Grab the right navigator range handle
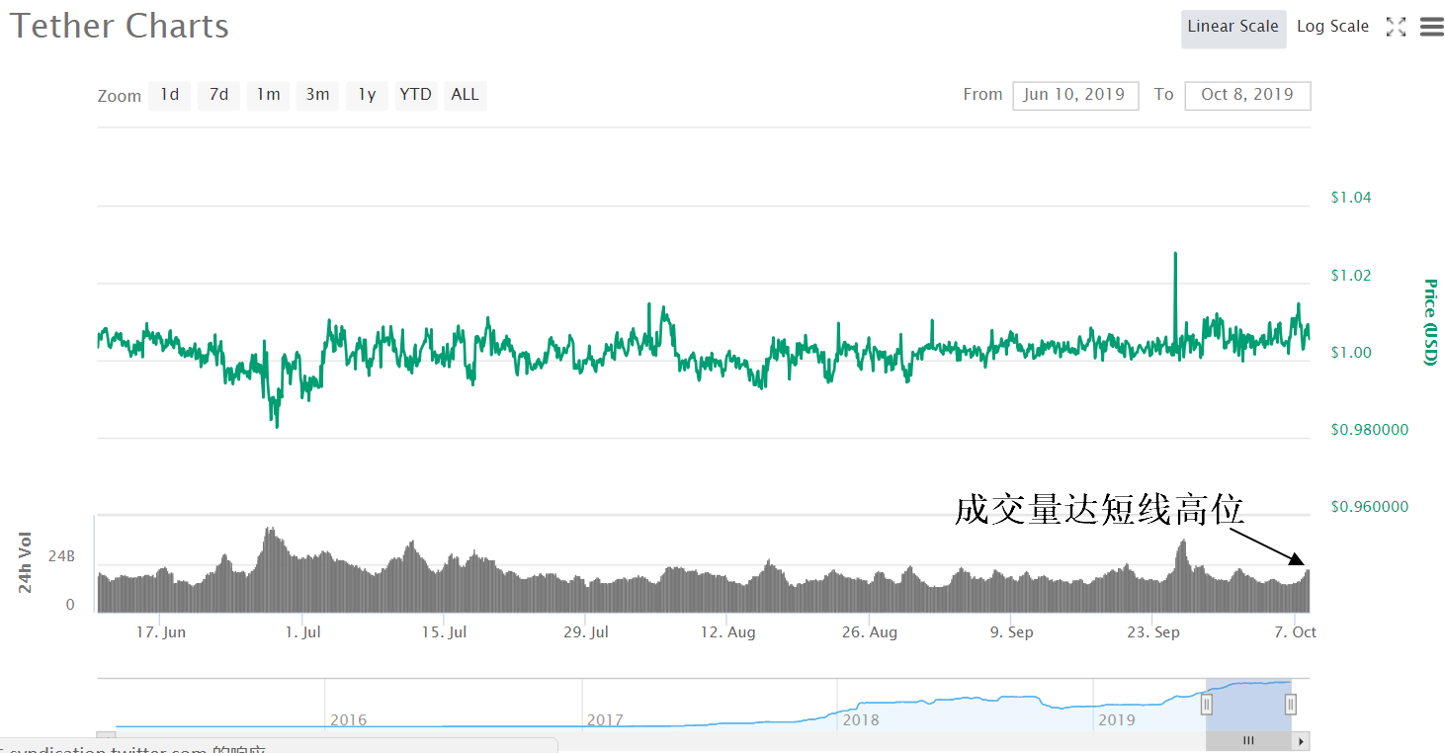The width and height of the screenshot is (1445, 753). pyautogui.click(x=1291, y=705)
